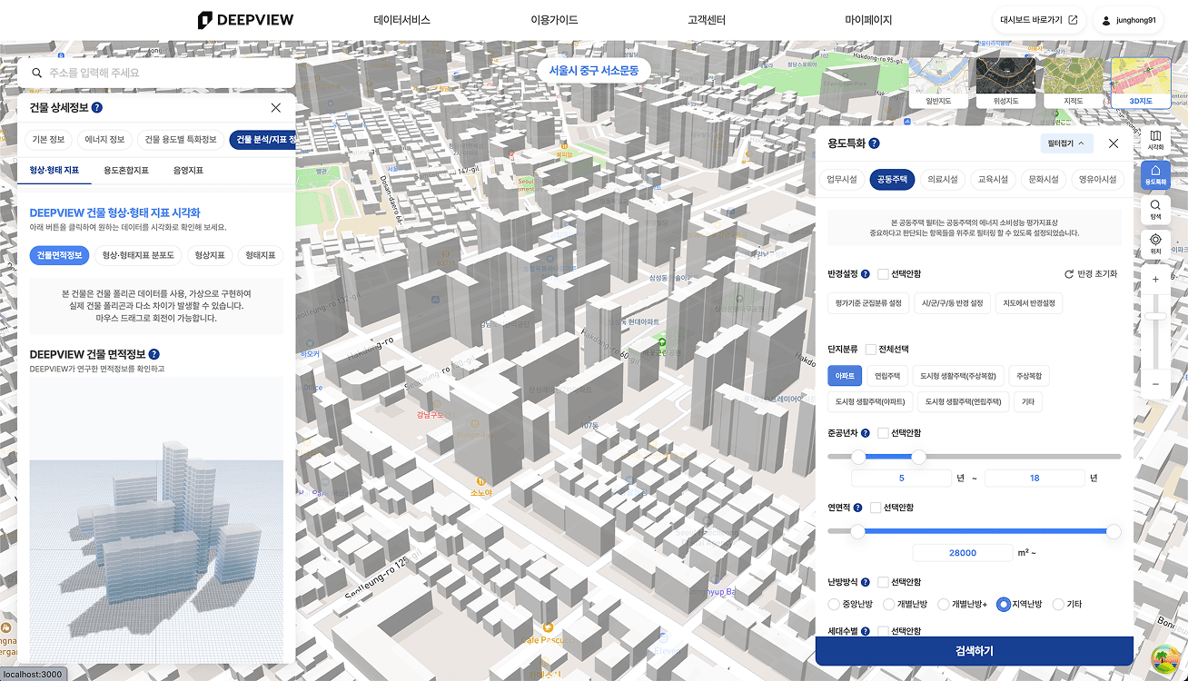Switch to the 용도혼합지표 tab
The image size is (1188, 681).
126,170
